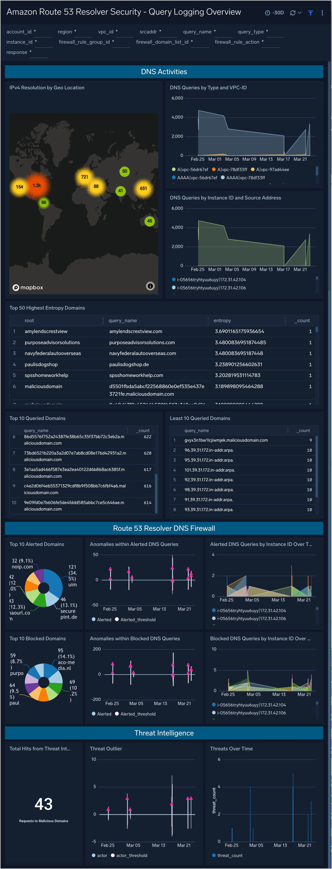
Task: Click the 721 map cluster bubble
Action: (85, 177)
